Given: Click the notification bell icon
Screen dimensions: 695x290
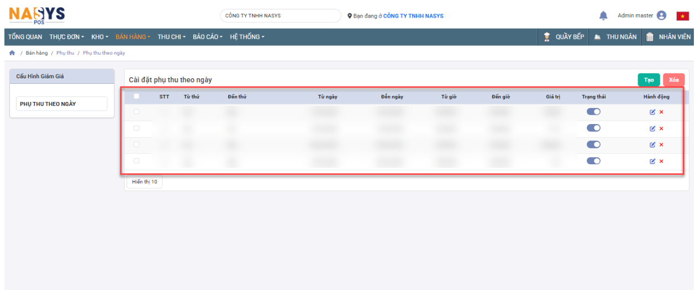Looking at the screenshot, I should [603, 16].
